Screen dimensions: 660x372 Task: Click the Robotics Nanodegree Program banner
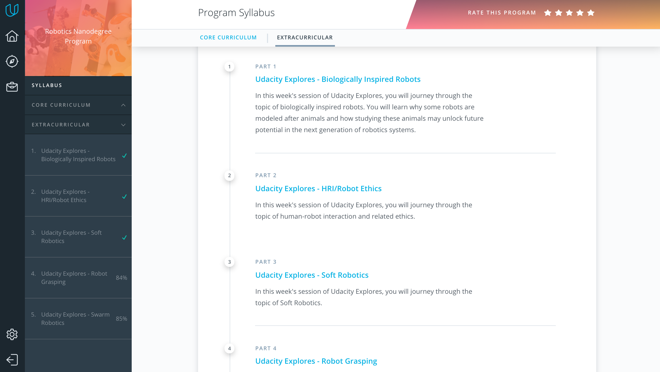pyautogui.click(x=78, y=38)
